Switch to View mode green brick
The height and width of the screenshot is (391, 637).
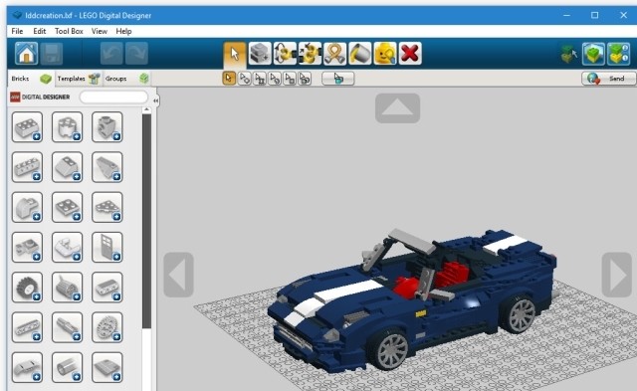[x=593, y=54]
